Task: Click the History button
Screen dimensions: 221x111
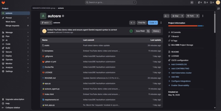Action: click(x=156, y=31)
